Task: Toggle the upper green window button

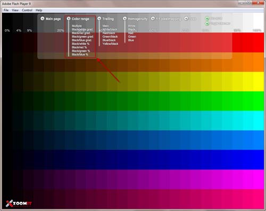Action: click(207, 19)
